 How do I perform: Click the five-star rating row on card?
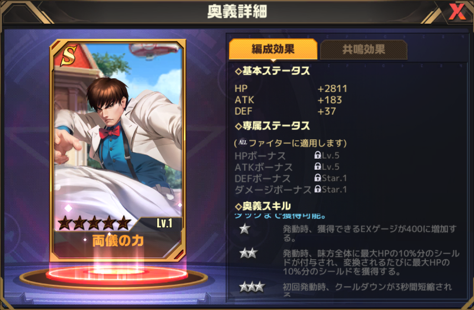pos(94,223)
